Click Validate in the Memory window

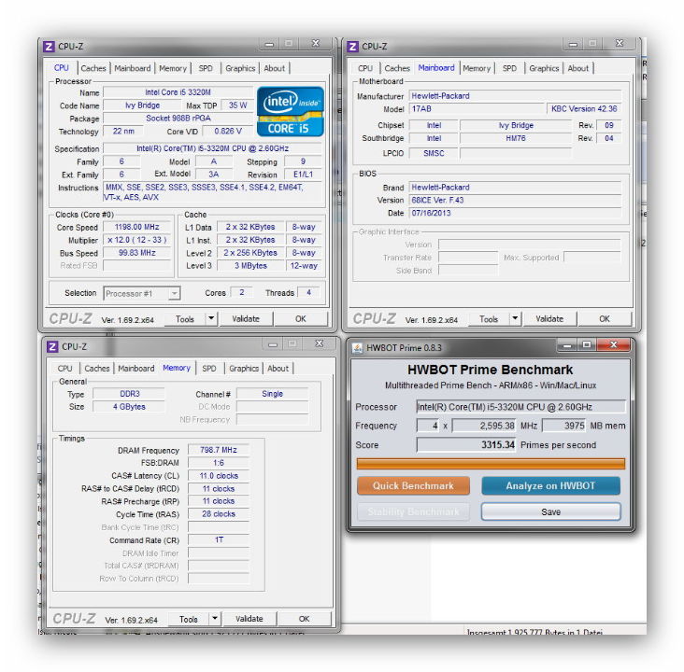249,619
